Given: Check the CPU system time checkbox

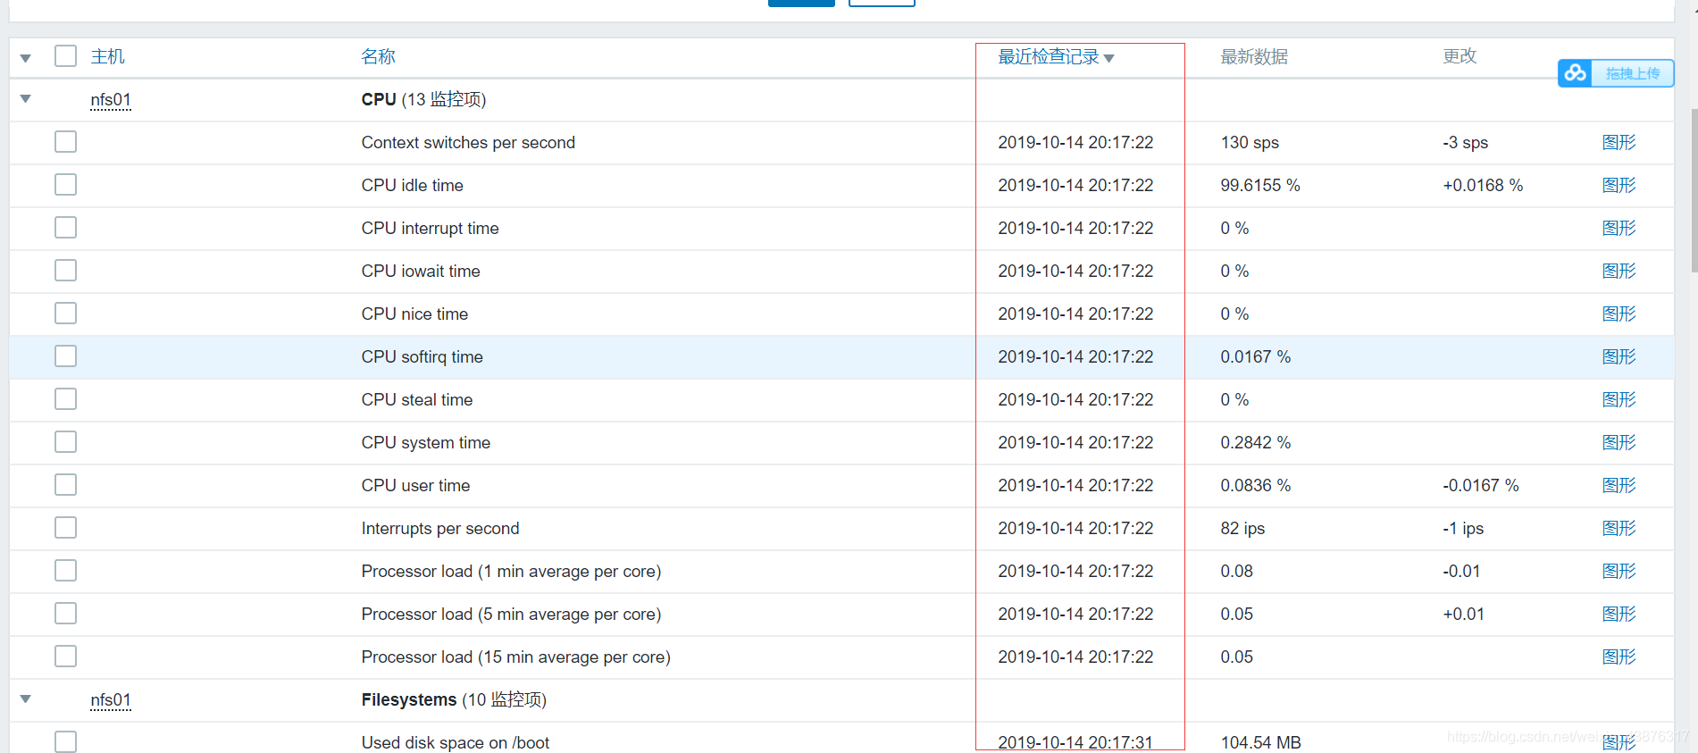Looking at the screenshot, I should pyautogui.click(x=65, y=442).
